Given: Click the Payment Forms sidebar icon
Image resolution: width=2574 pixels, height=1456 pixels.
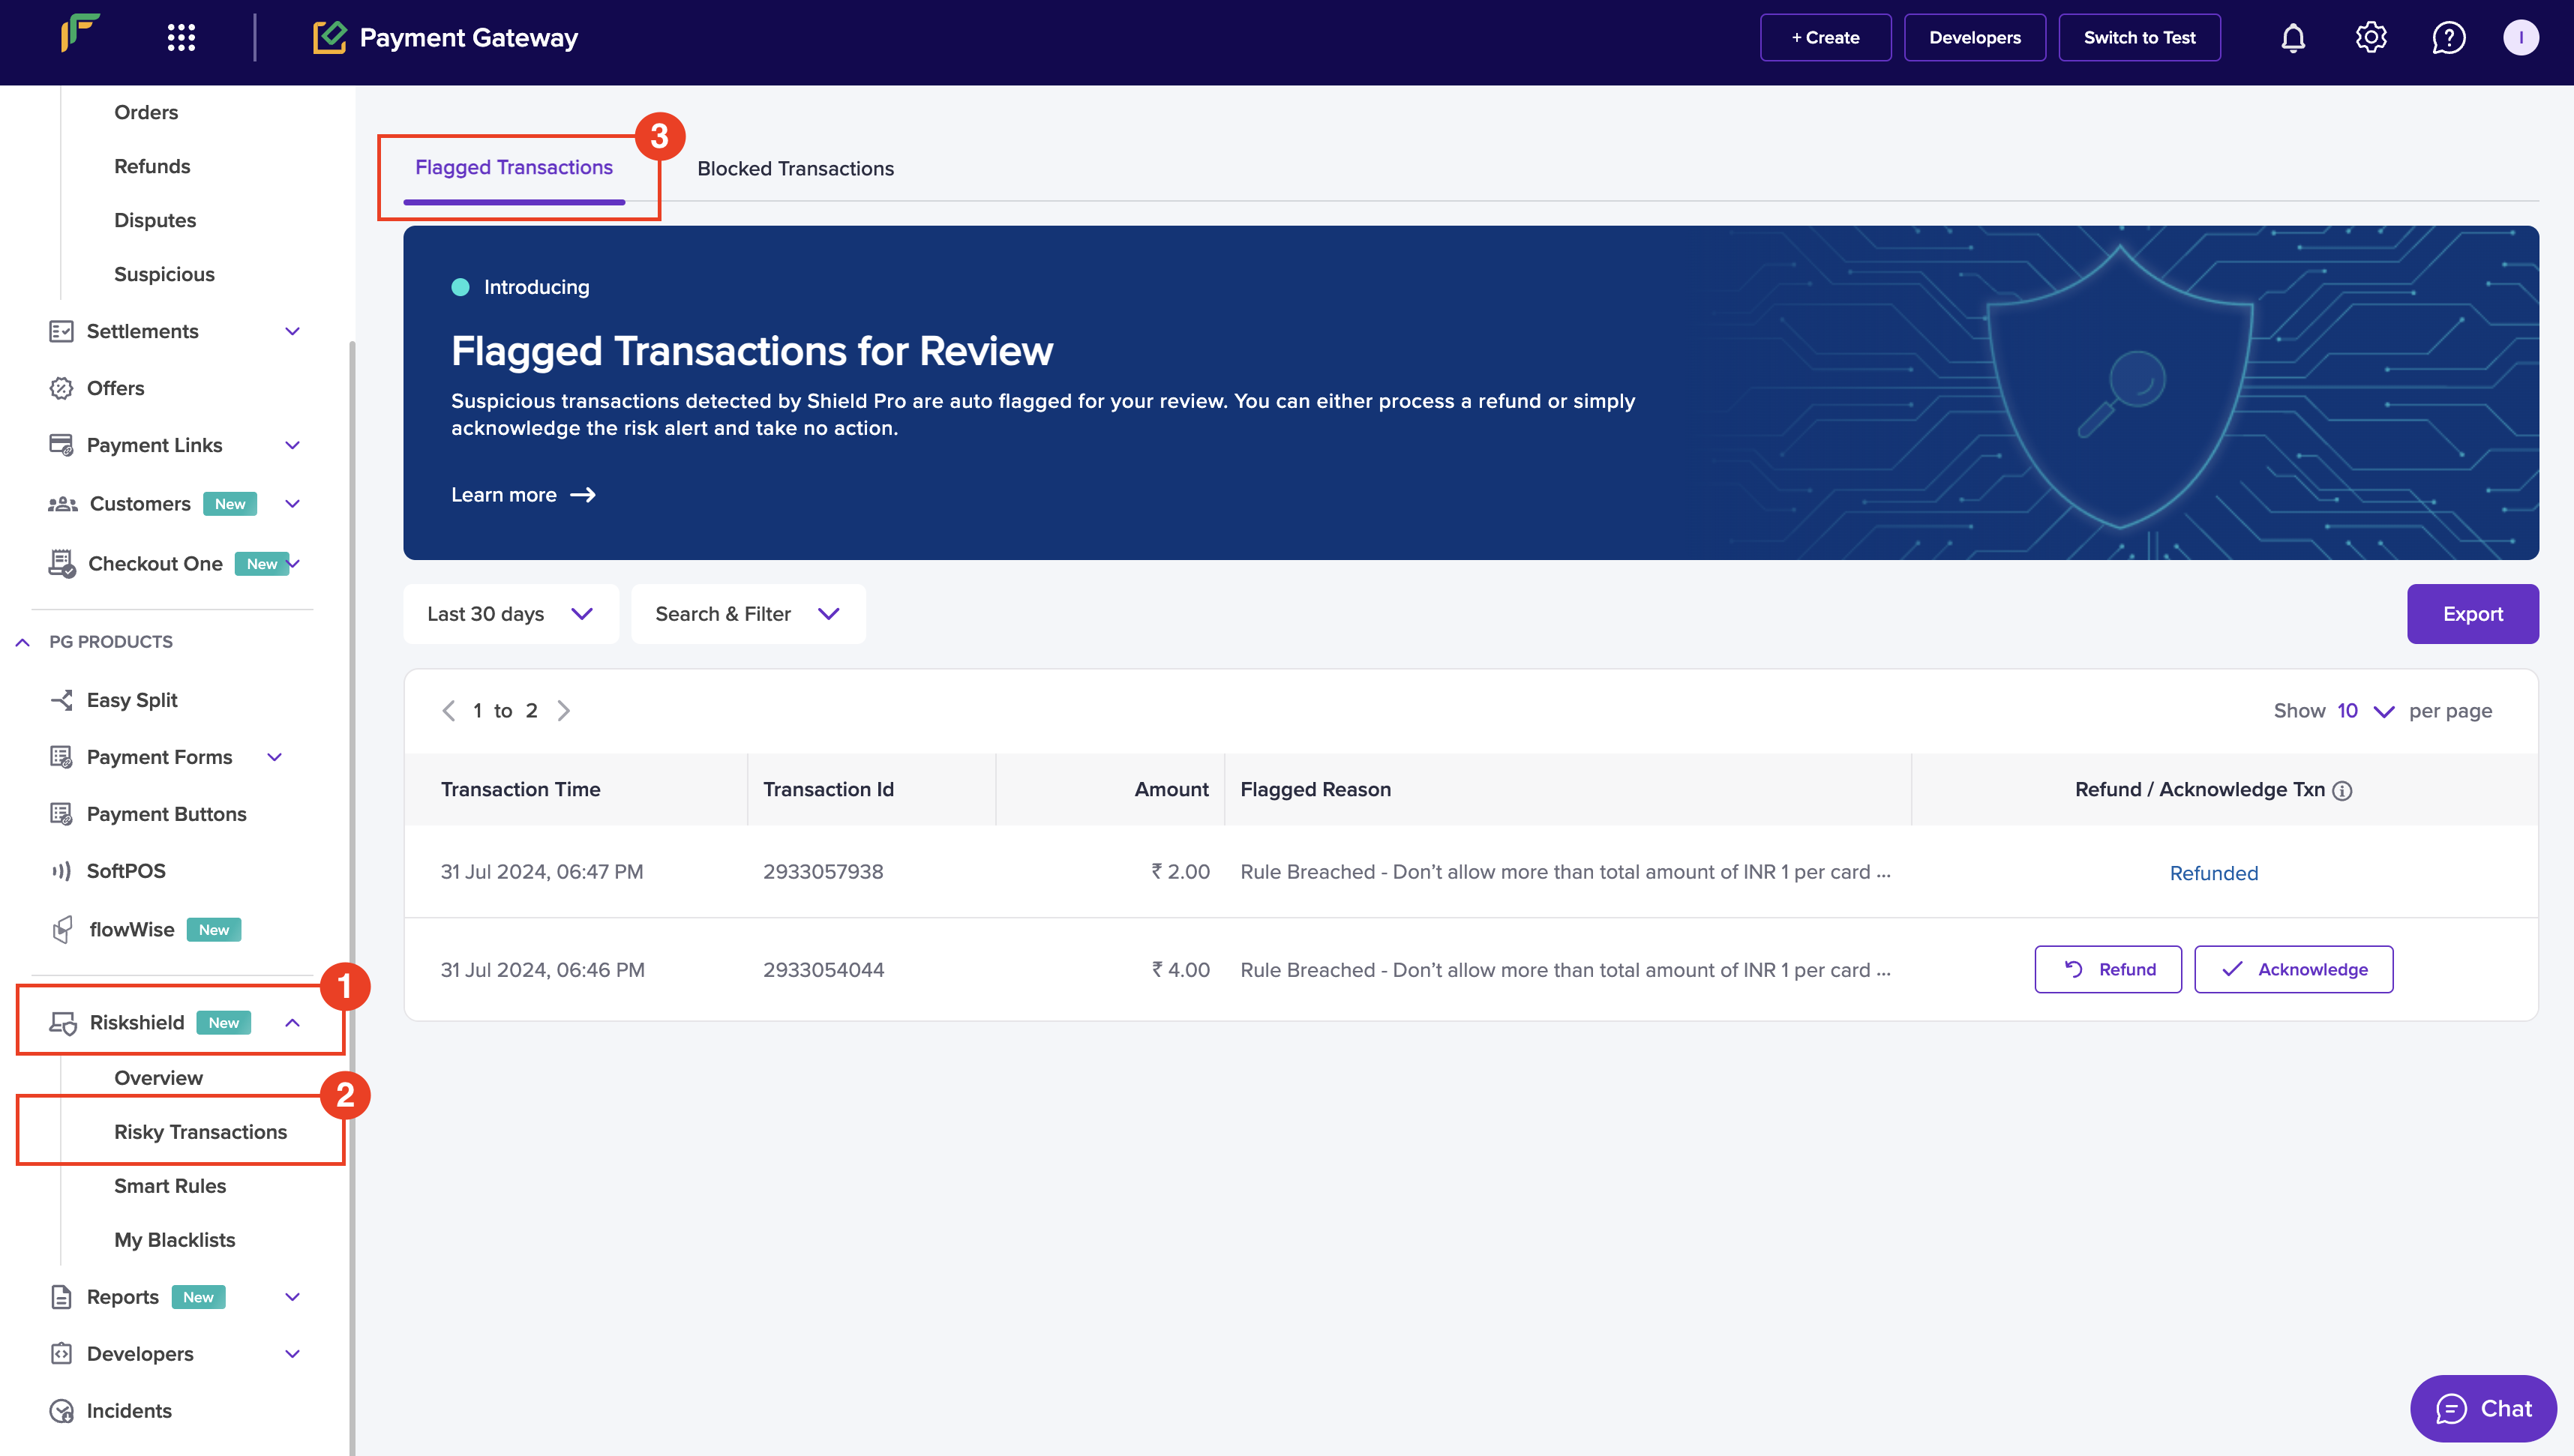Looking at the screenshot, I should click(60, 756).
